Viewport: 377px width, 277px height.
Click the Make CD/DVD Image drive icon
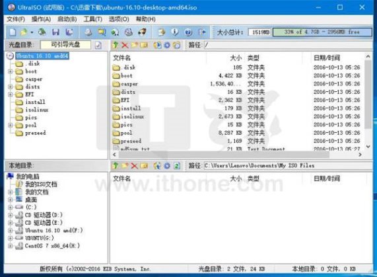[88, 32]
